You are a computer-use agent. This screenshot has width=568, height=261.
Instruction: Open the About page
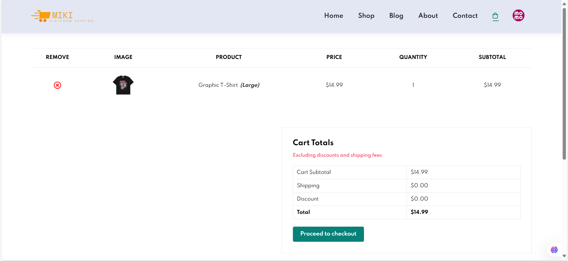click(428, 16)
